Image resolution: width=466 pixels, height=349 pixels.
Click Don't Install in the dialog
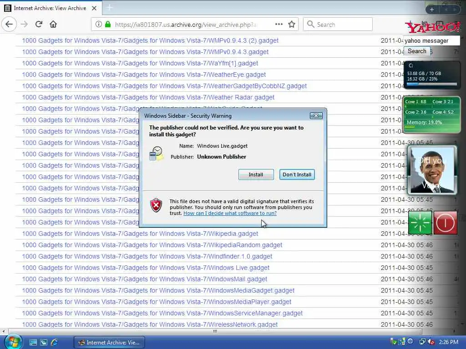click(297, 174)
